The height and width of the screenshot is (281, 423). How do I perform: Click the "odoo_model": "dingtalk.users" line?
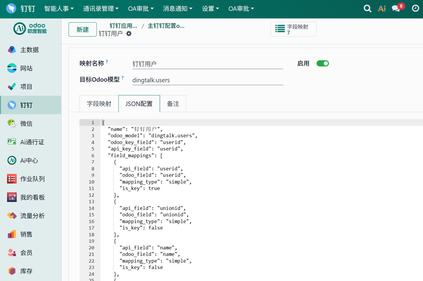152,136
